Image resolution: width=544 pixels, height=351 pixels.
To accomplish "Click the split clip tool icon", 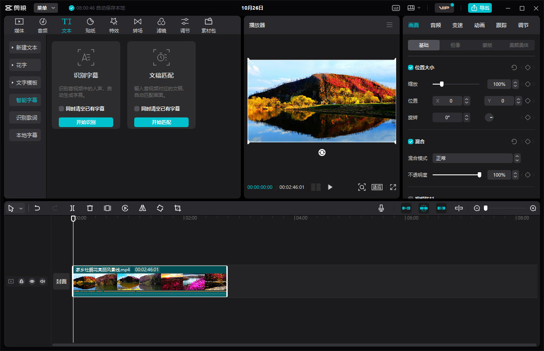I will coord(72,208).
